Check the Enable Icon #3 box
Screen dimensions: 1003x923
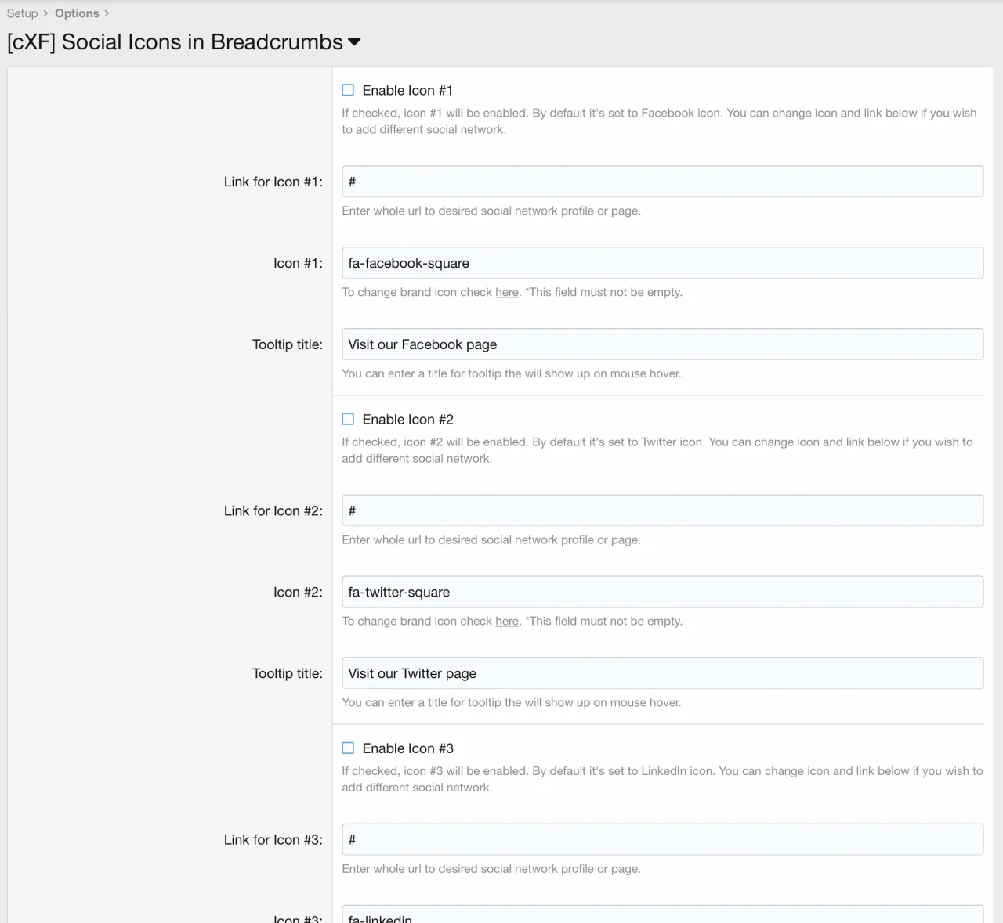click(x=348, y=748)
